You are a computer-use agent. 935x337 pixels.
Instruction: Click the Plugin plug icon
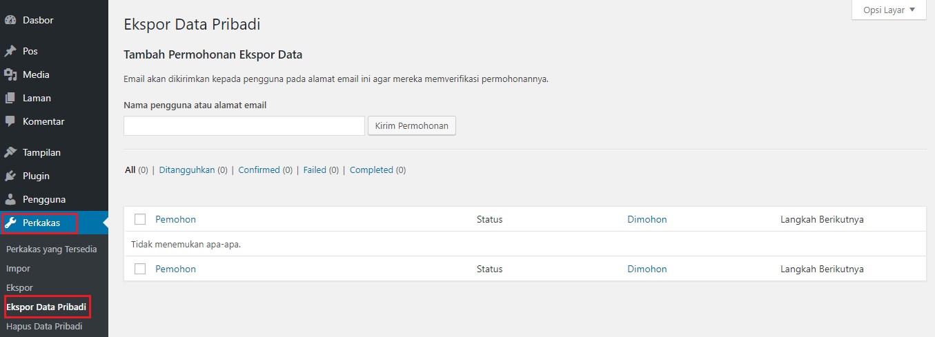(10, 176)
